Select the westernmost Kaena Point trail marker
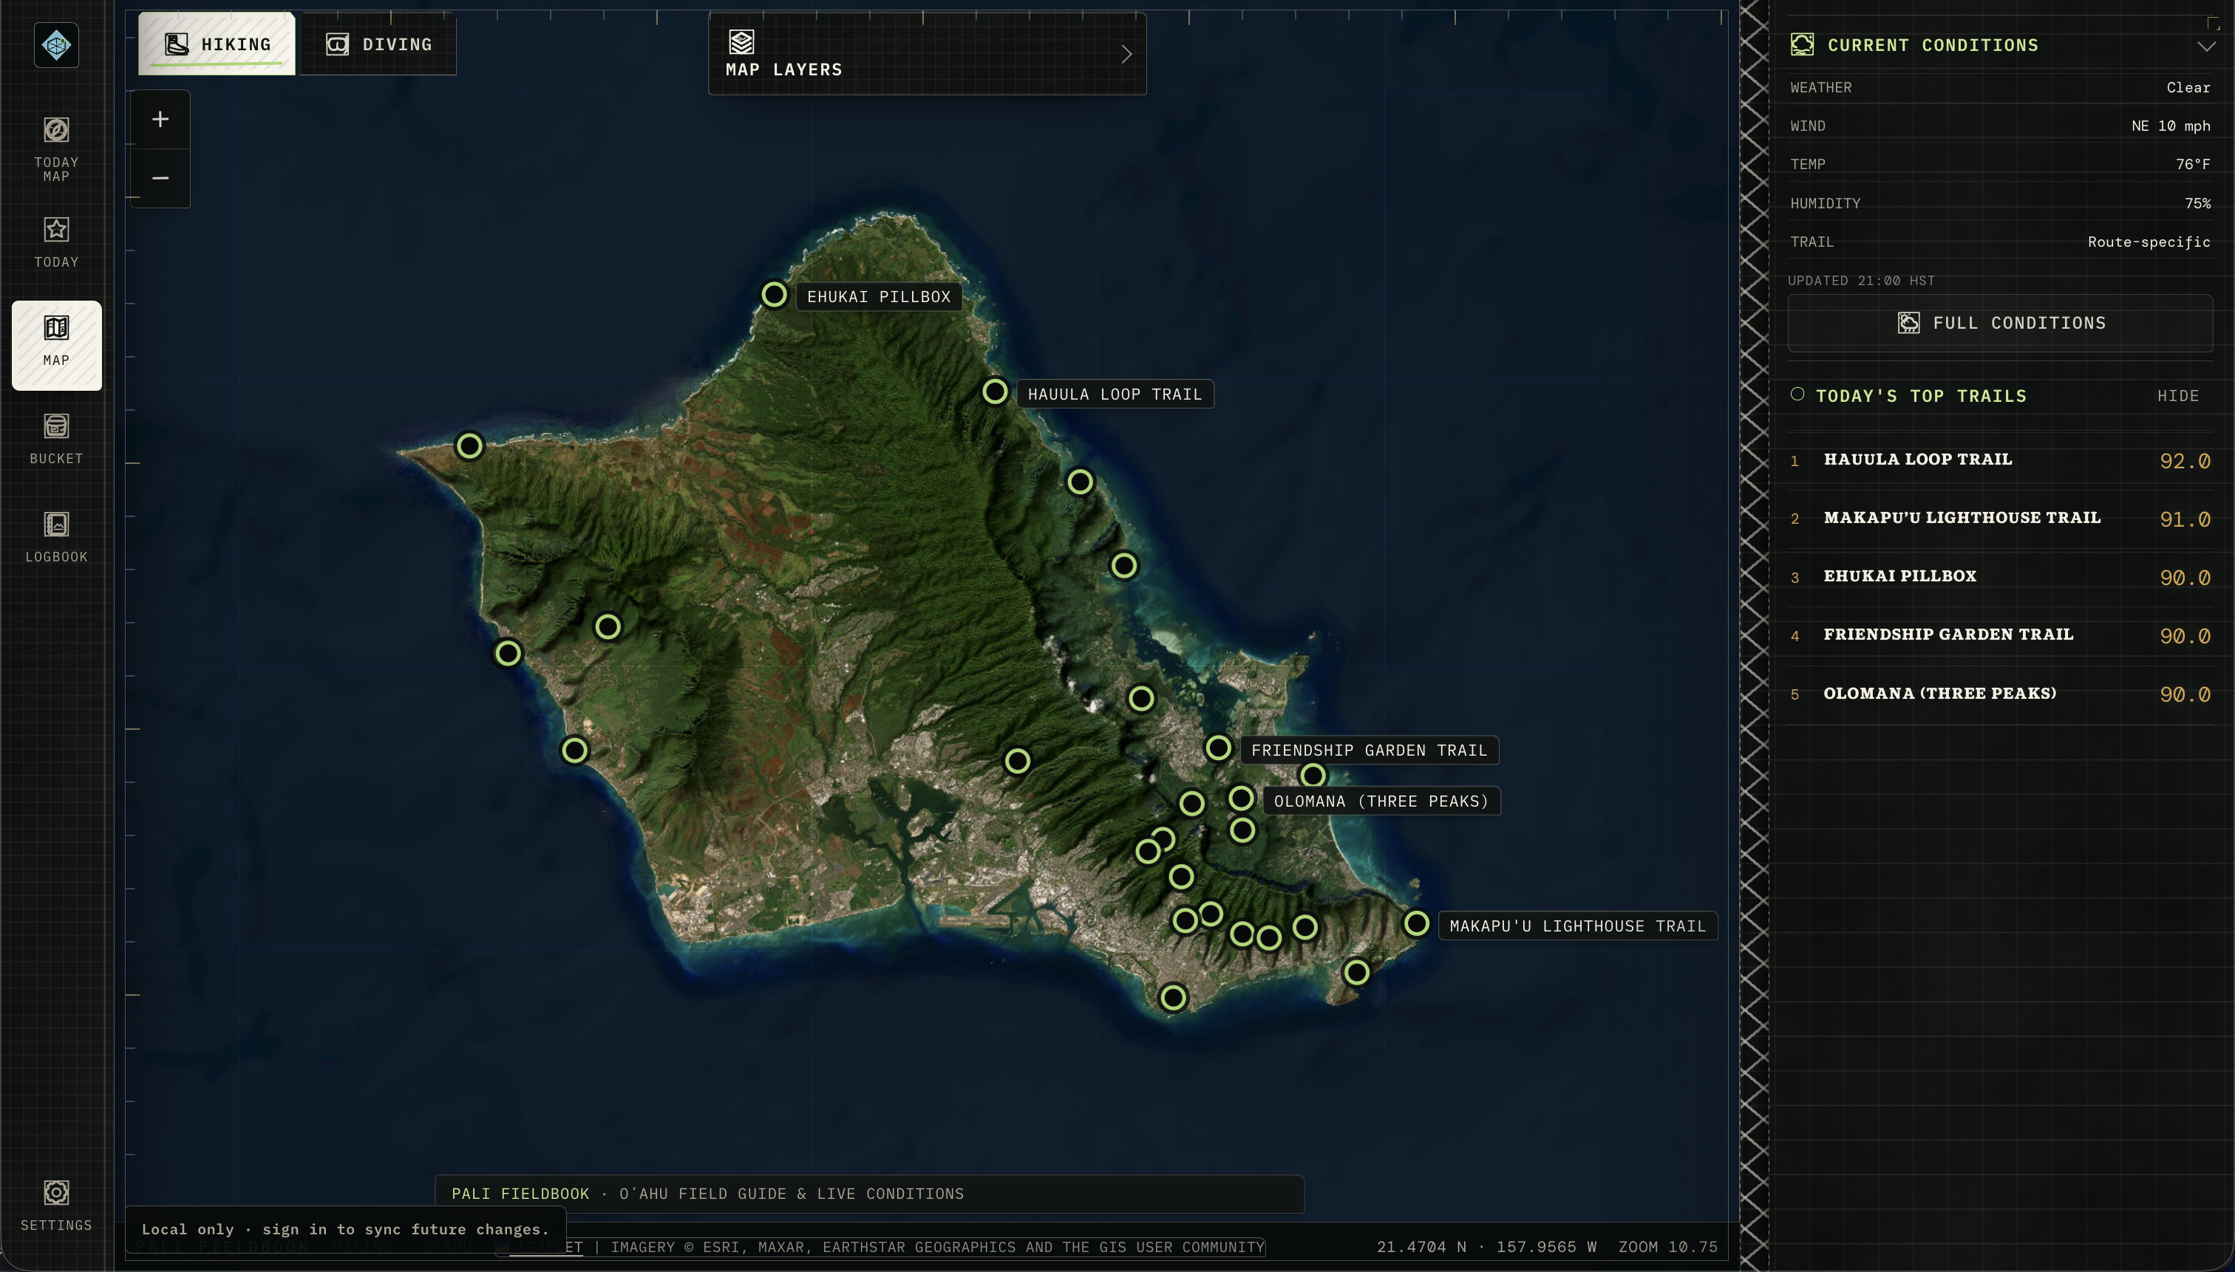The image size is (2235, 1272). coord(469,446)
